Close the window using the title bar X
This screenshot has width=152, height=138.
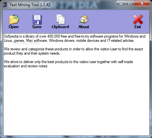142,4
